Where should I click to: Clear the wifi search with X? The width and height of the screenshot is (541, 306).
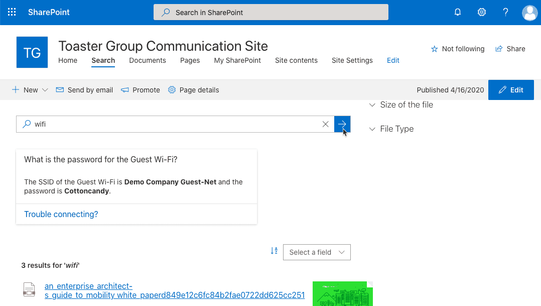(325, 124)
